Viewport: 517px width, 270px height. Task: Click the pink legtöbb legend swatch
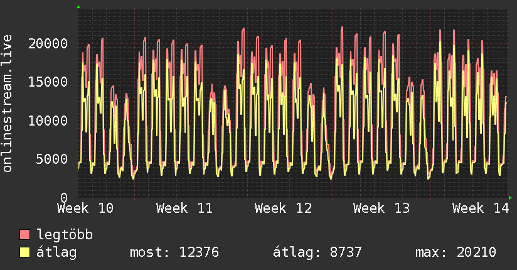(x=24, y=234)
